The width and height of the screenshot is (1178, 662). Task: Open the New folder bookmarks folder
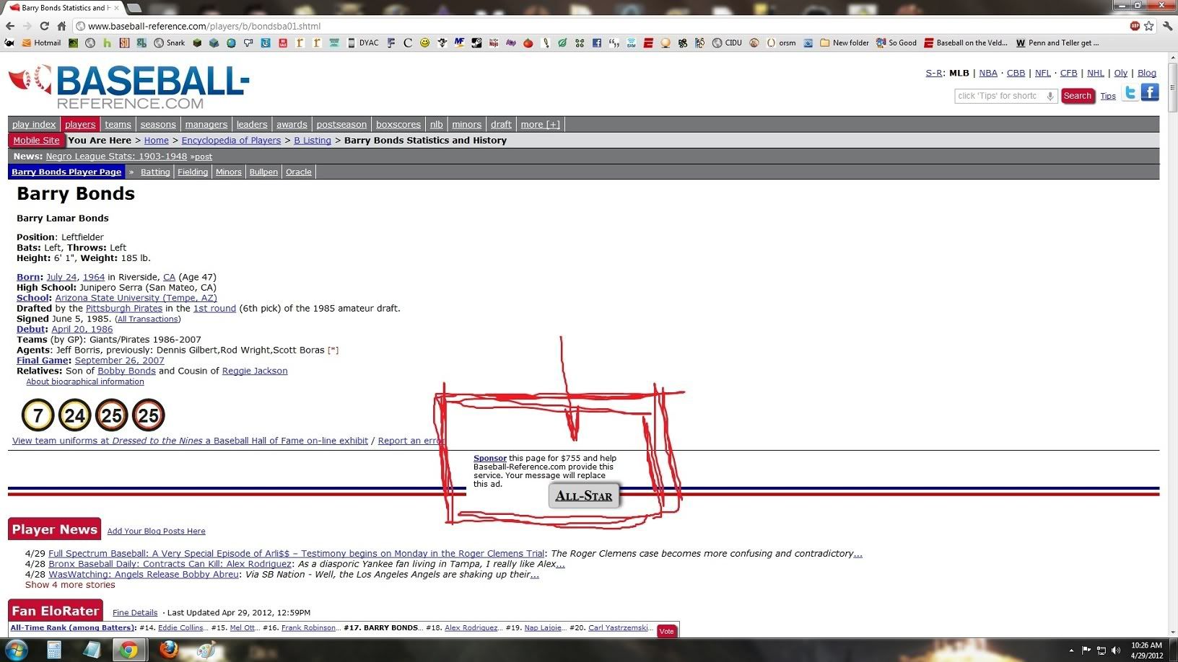pos(845,43)
